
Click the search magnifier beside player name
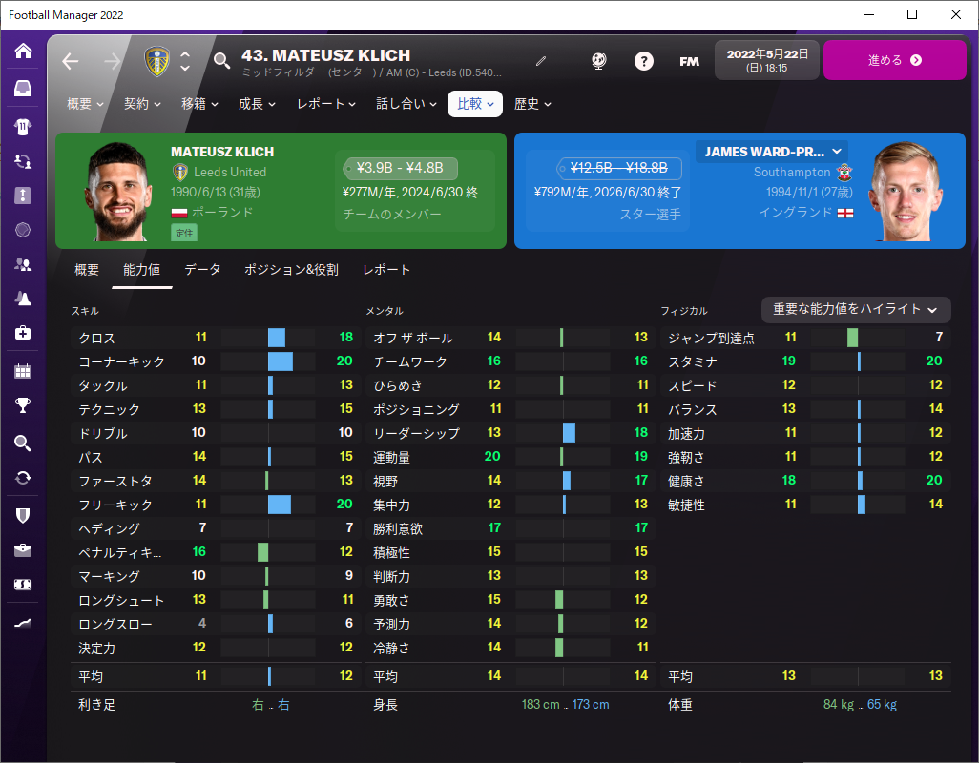click(x=221, y=60)
